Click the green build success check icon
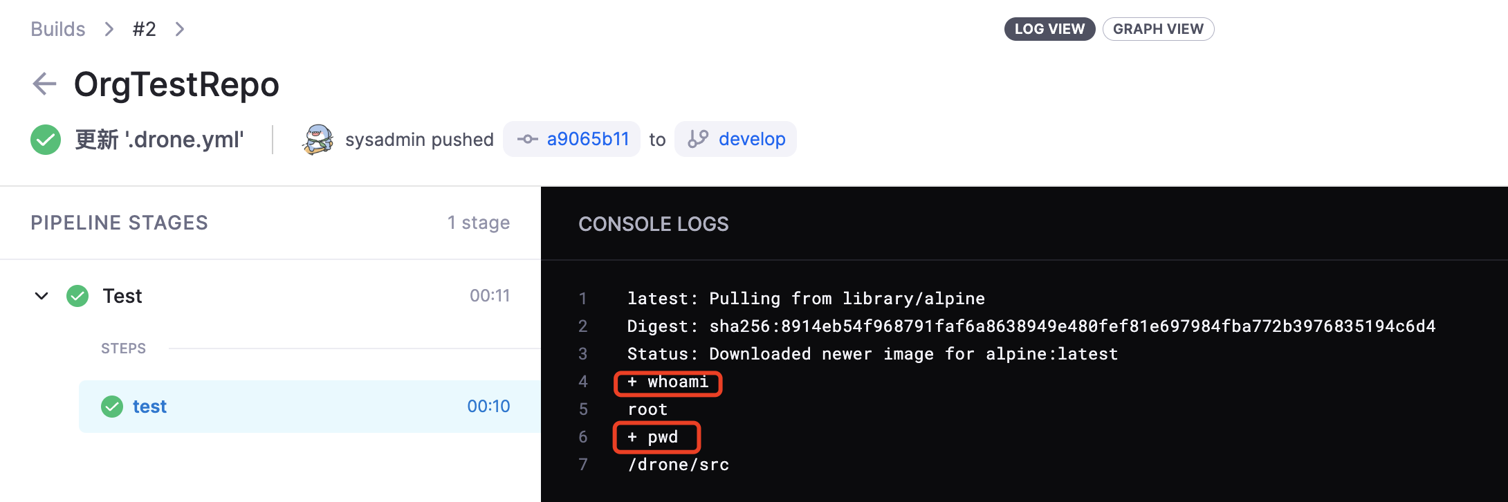 click(46, 140)
